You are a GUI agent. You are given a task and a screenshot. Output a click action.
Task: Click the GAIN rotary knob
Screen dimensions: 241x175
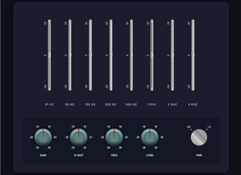(43, 137)
